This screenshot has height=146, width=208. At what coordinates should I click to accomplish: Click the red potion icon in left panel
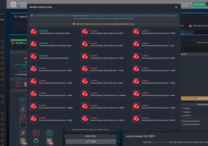point(18,84)
